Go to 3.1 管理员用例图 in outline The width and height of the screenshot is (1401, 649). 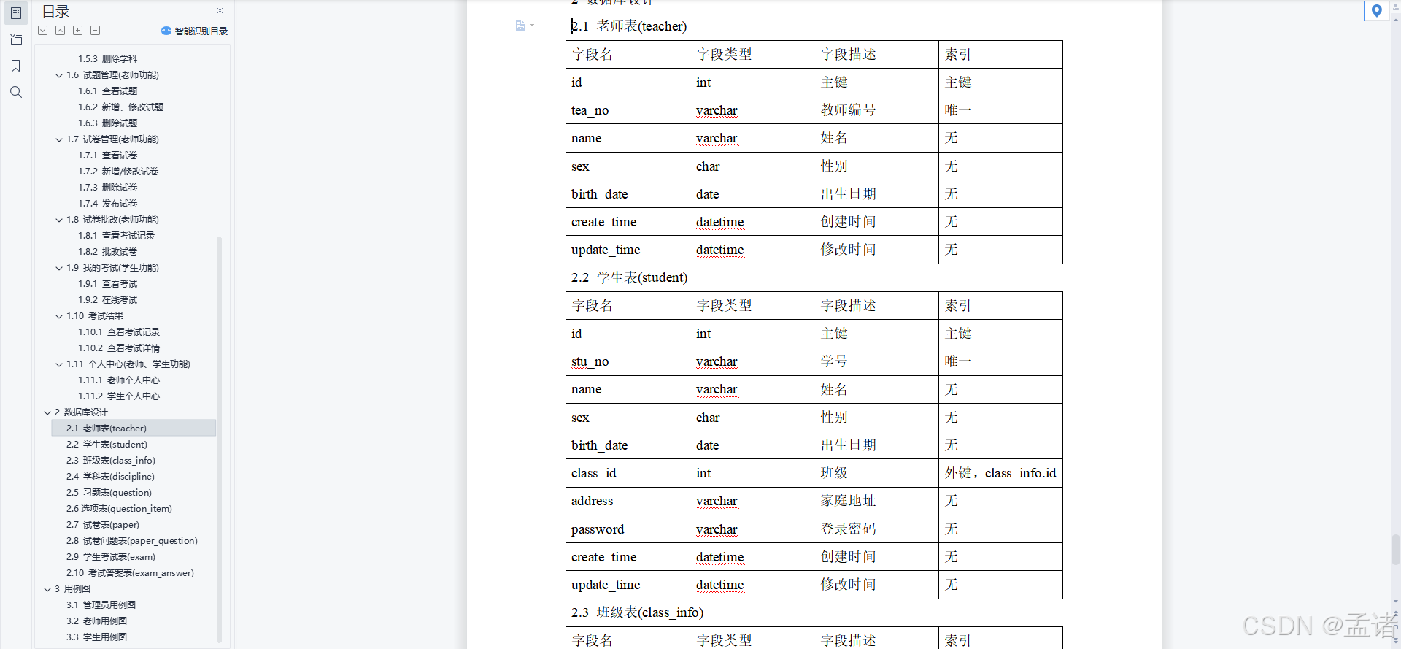tap(101, 605)
